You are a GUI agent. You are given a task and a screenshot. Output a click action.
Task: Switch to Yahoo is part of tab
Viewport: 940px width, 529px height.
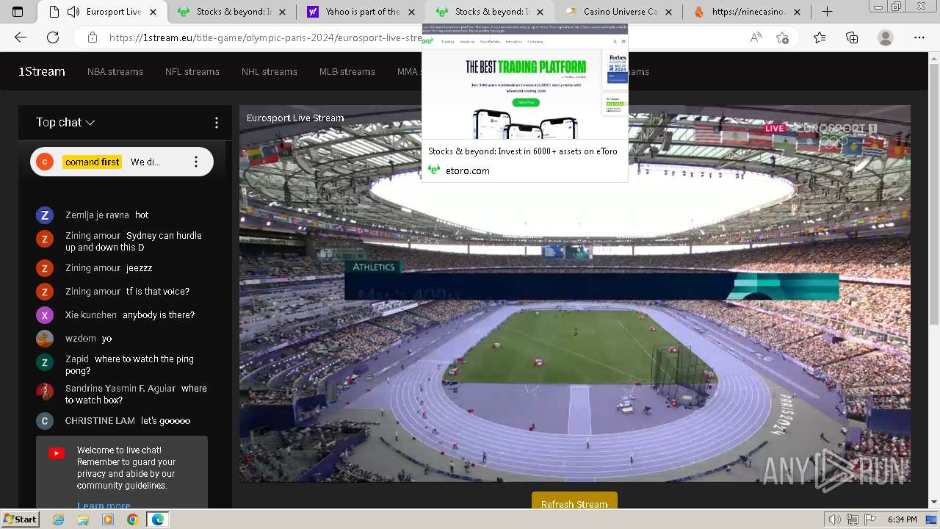[x=362, y=12]
